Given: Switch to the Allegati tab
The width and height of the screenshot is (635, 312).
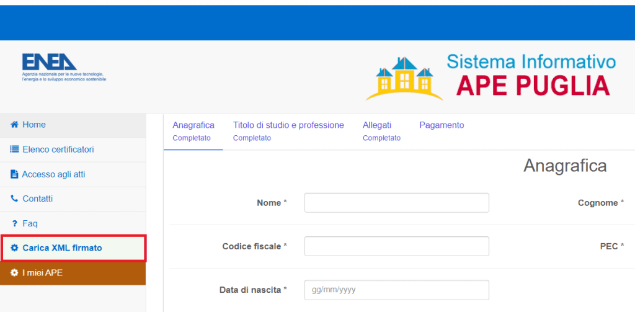Looking at the screenshot, I should click(381, 131).
